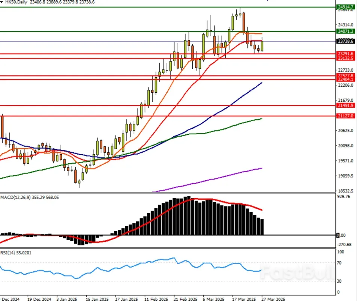The image size is (357, 301).
Task: Select the dark blue moving average line end
Action: (x=261, y=83)
